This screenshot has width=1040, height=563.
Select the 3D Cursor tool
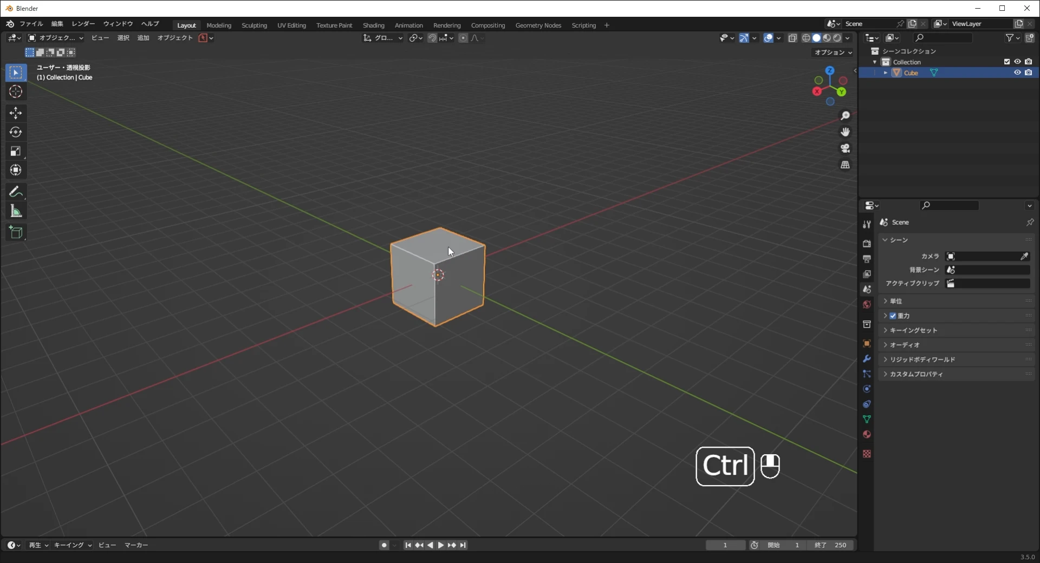16,91
